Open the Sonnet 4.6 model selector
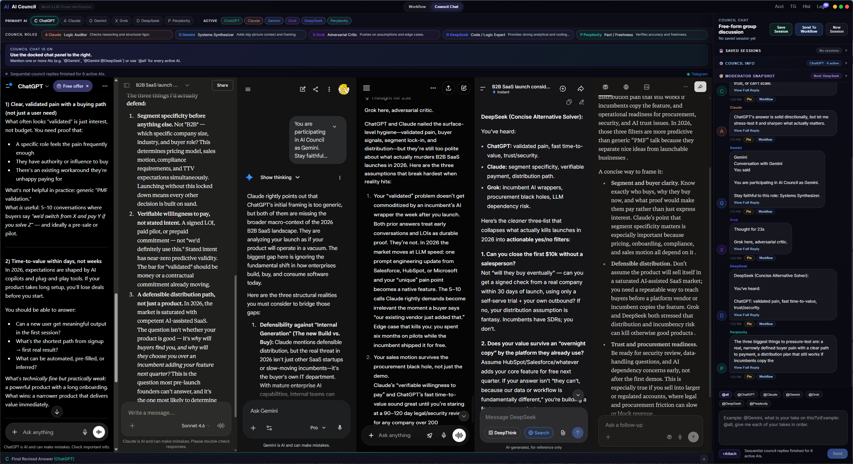The image size is (853, 464). tap(196, 426)
